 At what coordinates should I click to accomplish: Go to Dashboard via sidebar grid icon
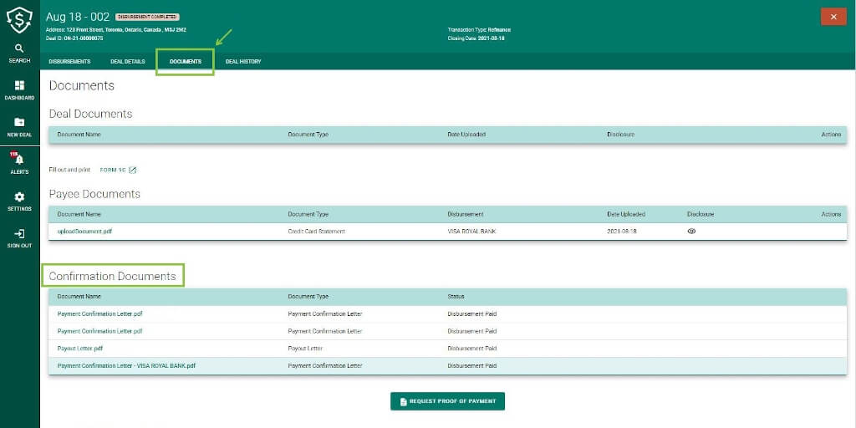pos(19,85)
